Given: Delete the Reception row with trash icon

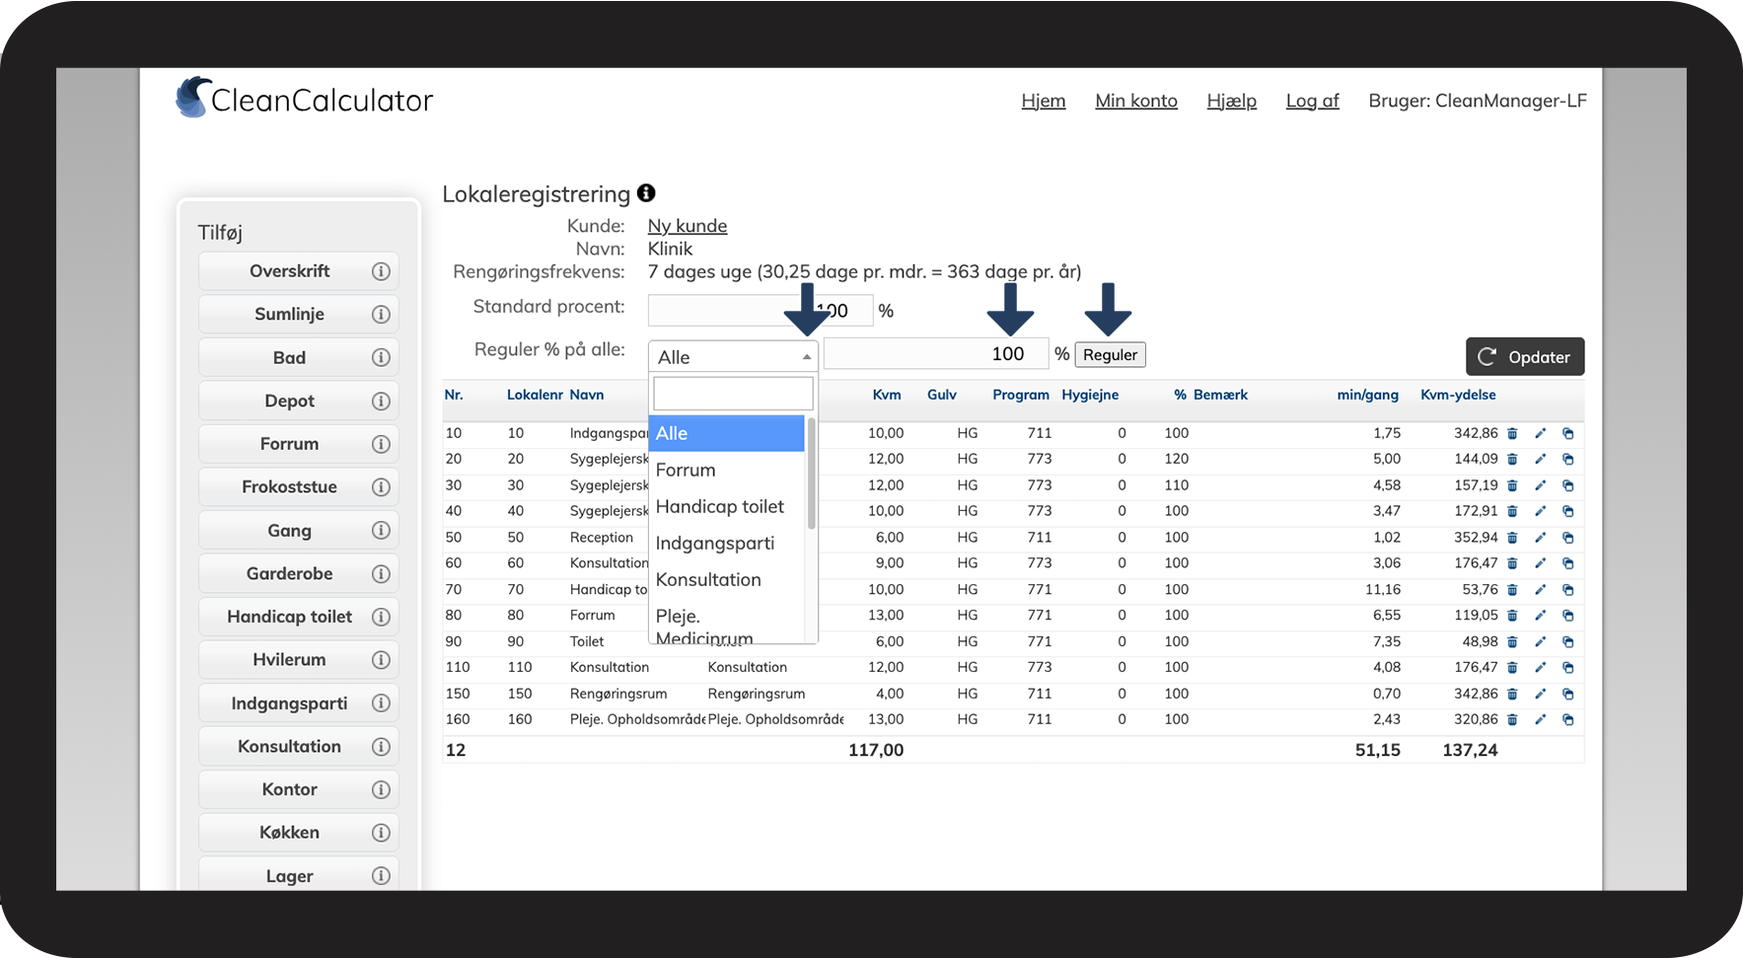Looking at the screenshot, I should 1512,538.
